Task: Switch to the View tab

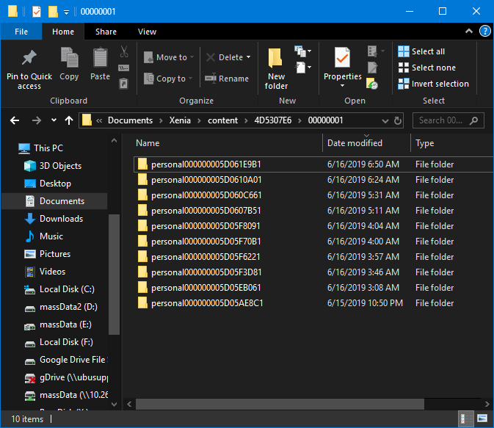Action: (x=147, y=32)
